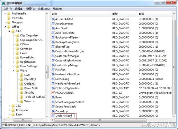Click the Options folder icon in tree
Image resolution: width=178 pixels, height=129 pixels.
click(x=21, y=84)
